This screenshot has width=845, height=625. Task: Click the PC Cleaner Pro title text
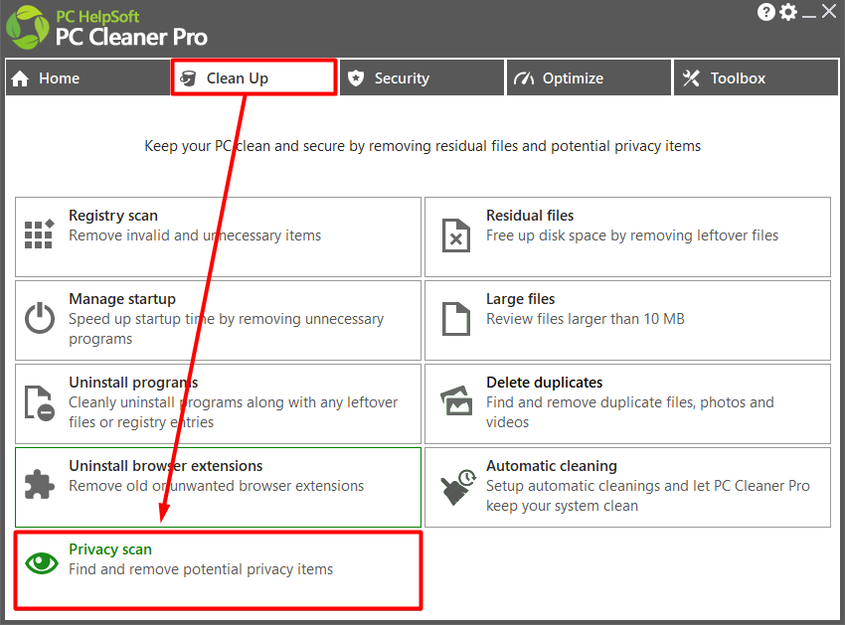pyautogui.click(x=131, y=37)
